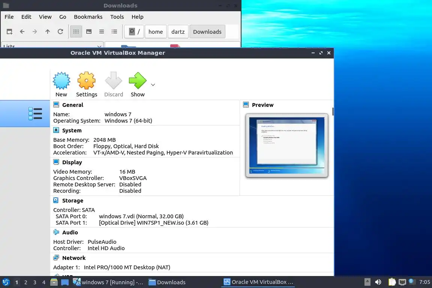
Task: Click the clipboard tray icon
Action: [x=392, y=282]
